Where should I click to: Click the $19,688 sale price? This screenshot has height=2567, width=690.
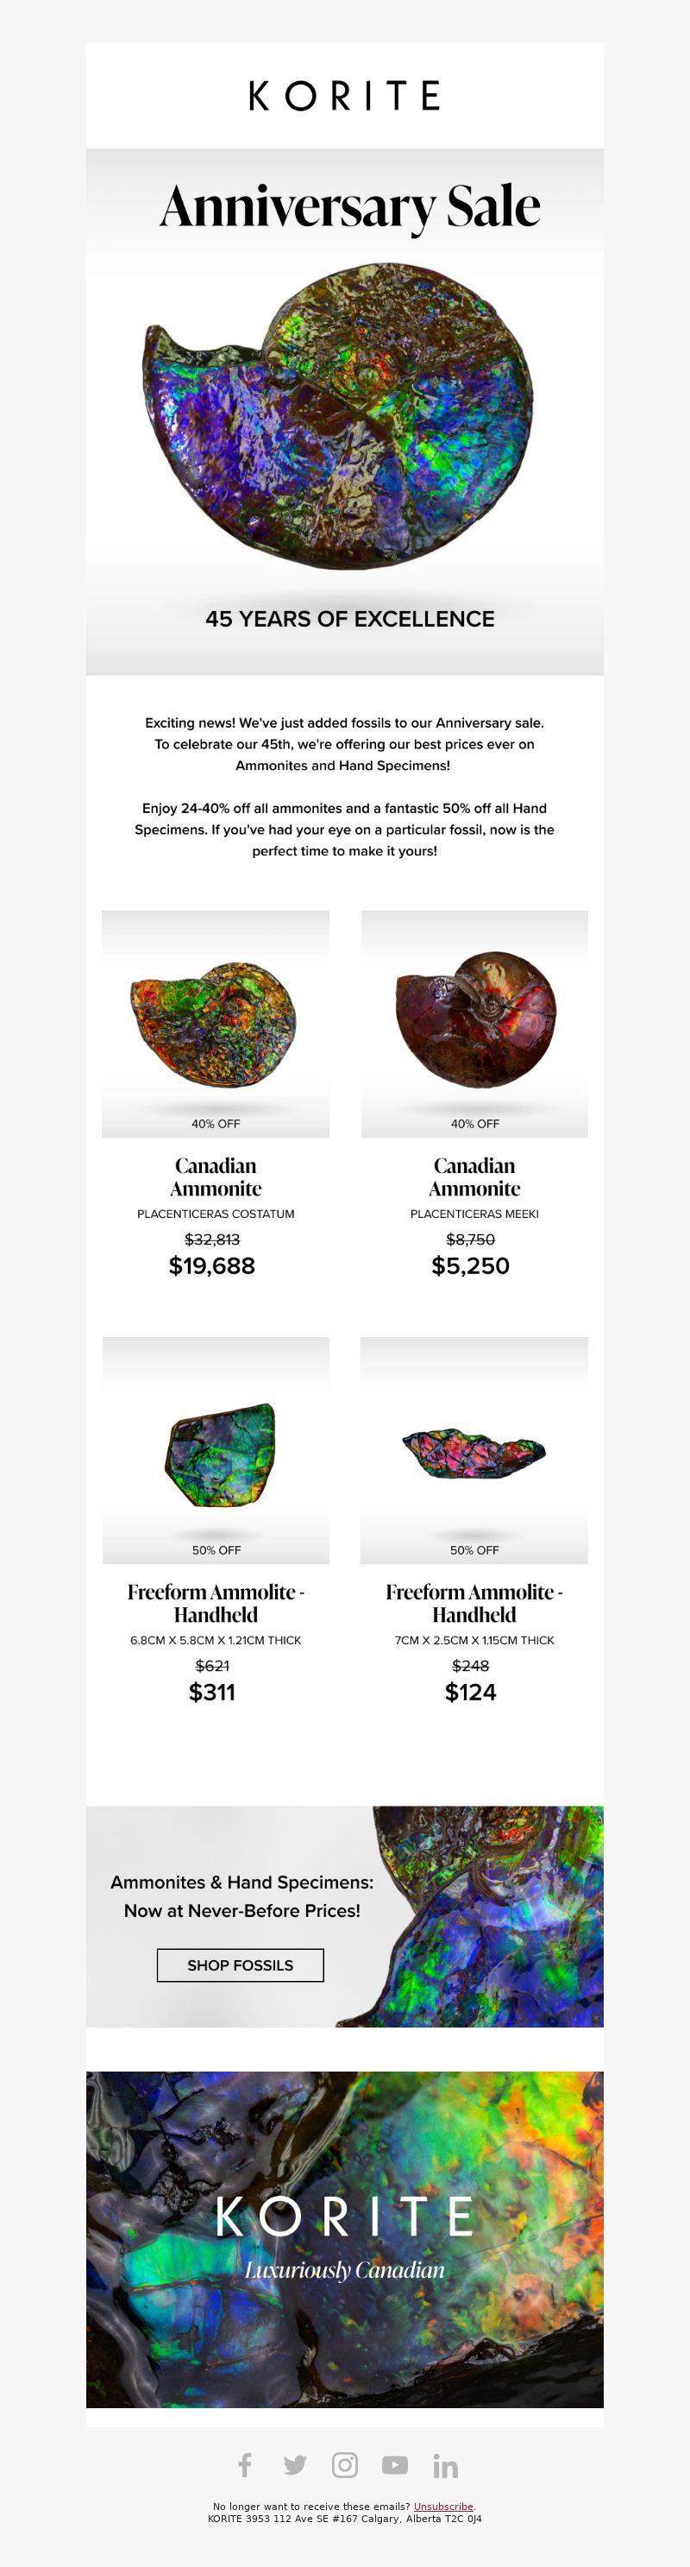(x=212, y=1265)
